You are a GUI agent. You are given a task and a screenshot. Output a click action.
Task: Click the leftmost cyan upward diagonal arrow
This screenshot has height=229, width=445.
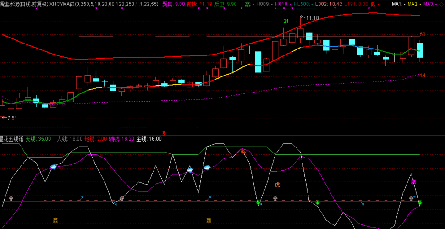pos(82,198)
